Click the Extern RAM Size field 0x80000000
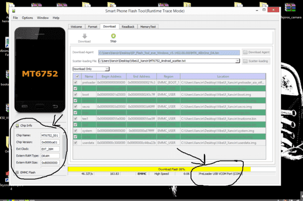Image resolution: width=303 pixels, height=201 pixels. 50,163
